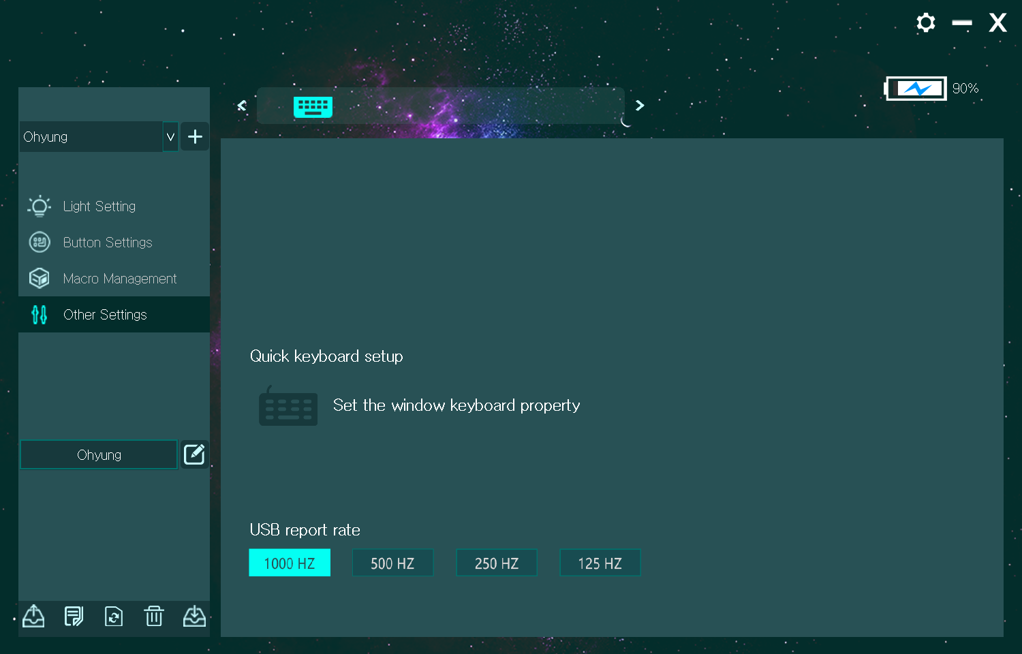The height and width of the screenshot is (654, 1022).
Task: Click Set the window keyboard property
Action: pos(456,405)
